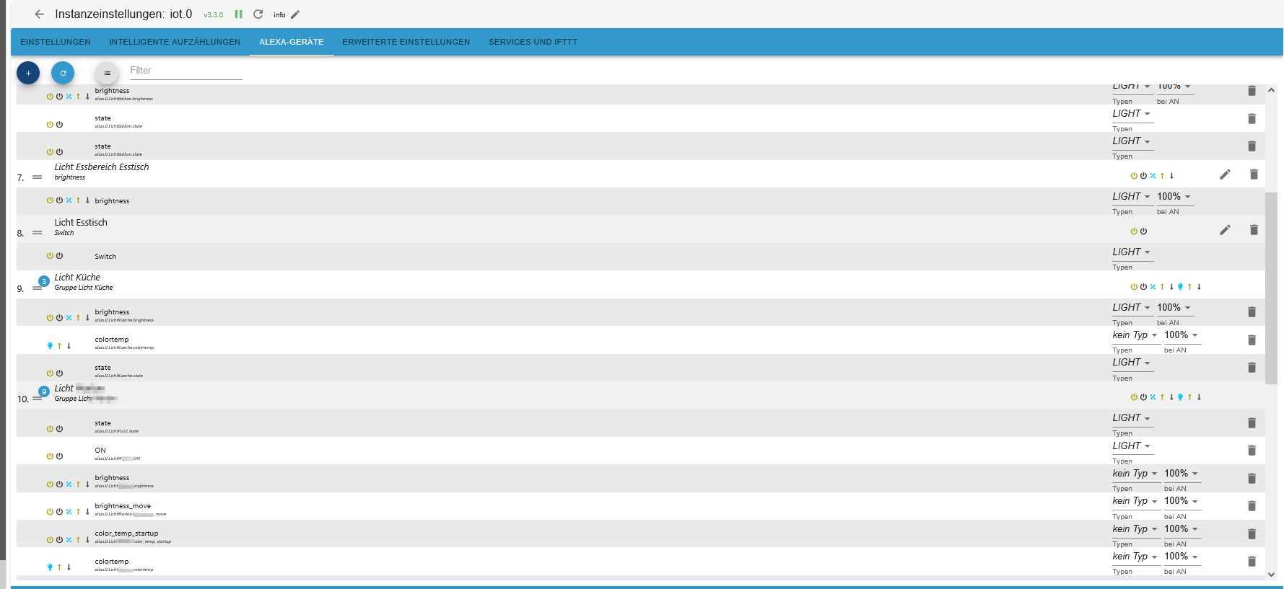Open the 100% dropdown for Licht Essbereich brightness
1284x589 pixels.
point(1174,197)
